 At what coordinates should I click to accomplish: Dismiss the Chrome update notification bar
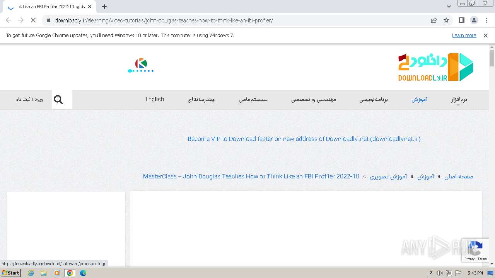(x=485, y=35)
